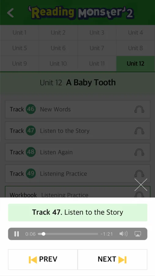Open Track 48 Listen Again
This screenshot has height=276, width=155.
point(78,152)
